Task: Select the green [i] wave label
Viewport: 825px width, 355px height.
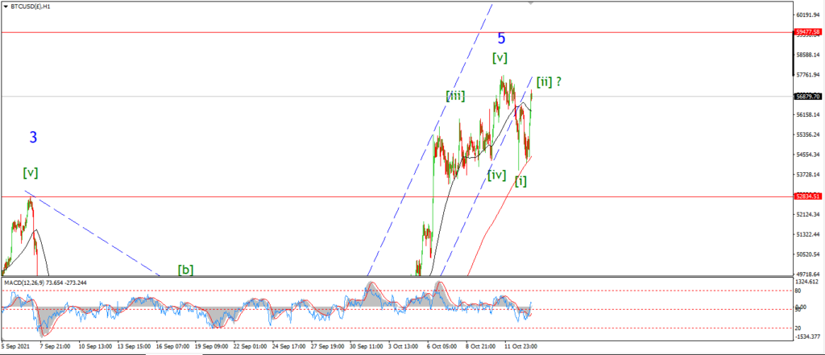Action: point(521,181)
